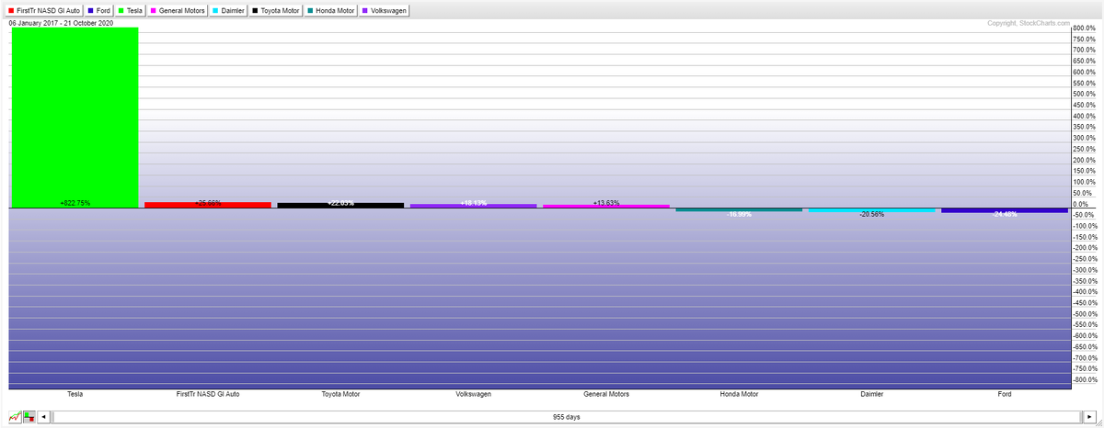Click the Honda Motor x-axis label
The width and height of the screenshot is (1104, 428).
click(x=739, y=394)
